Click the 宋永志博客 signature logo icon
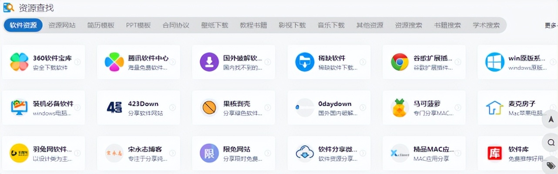Viewport: 558px width, 174px height. (x=114, y=153)
